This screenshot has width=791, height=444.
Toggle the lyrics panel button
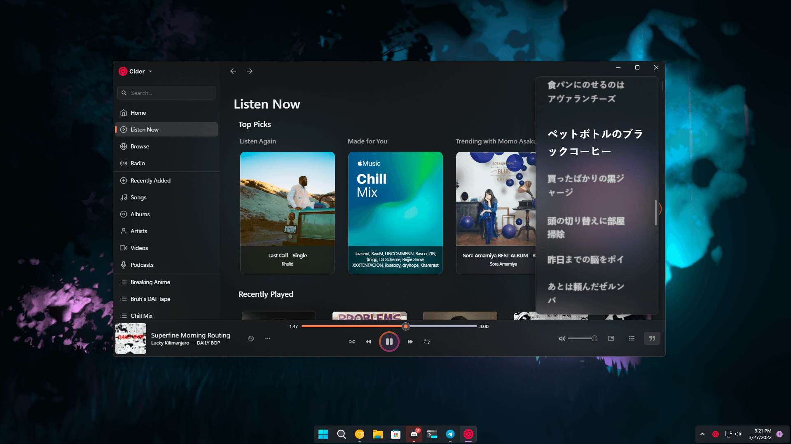click(652, 338)
